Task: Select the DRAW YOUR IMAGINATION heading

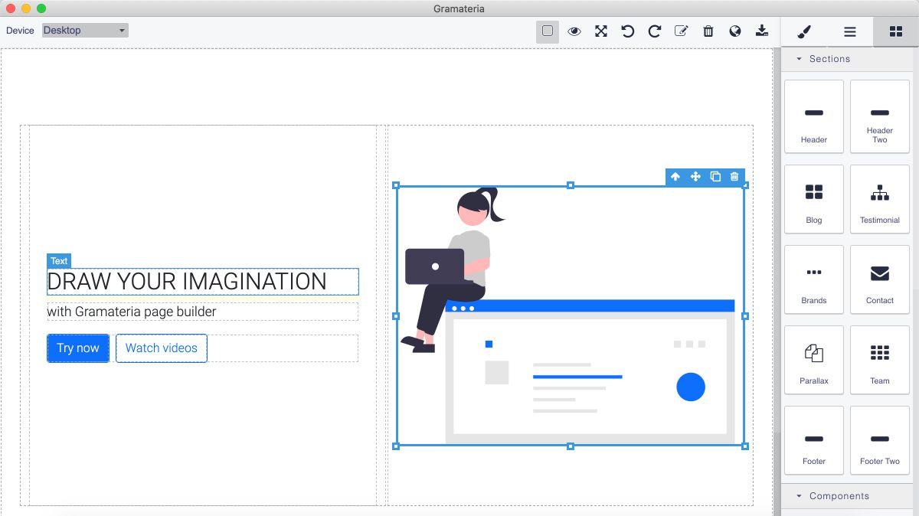Action: click(203, 282)
